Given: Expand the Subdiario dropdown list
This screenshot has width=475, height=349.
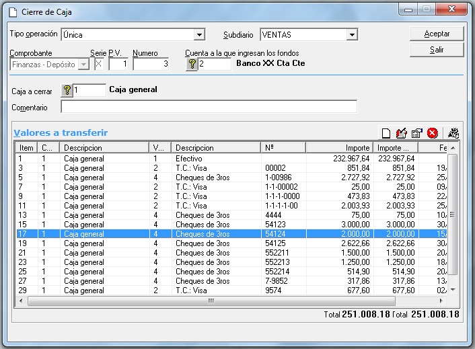Looking at the screenshot, I should tap(352, 35).
